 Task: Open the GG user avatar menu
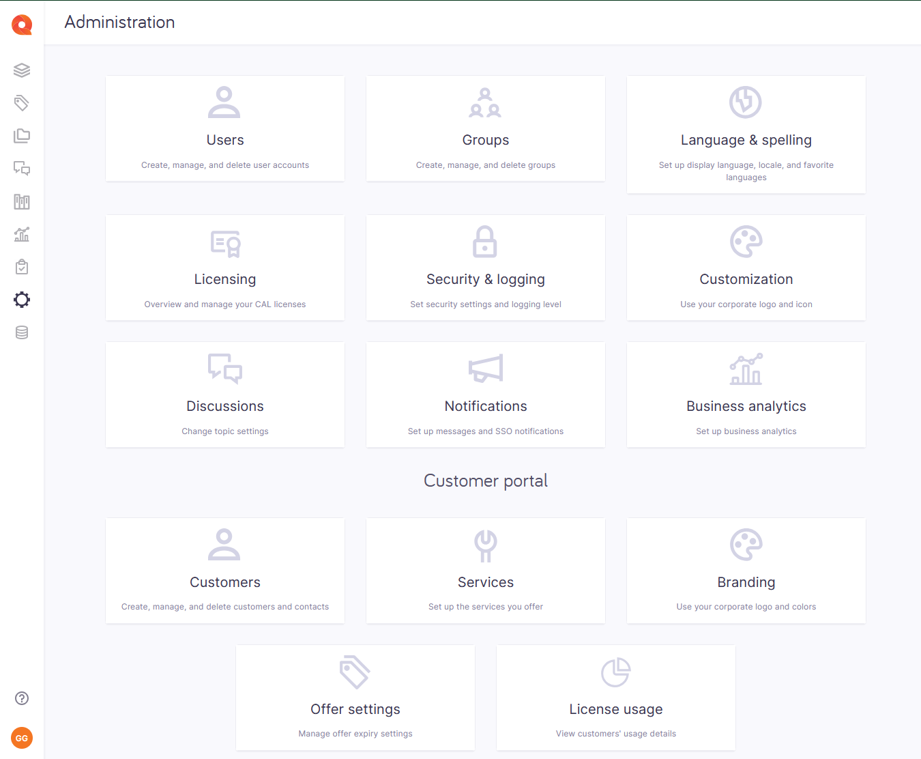point(21,738)
